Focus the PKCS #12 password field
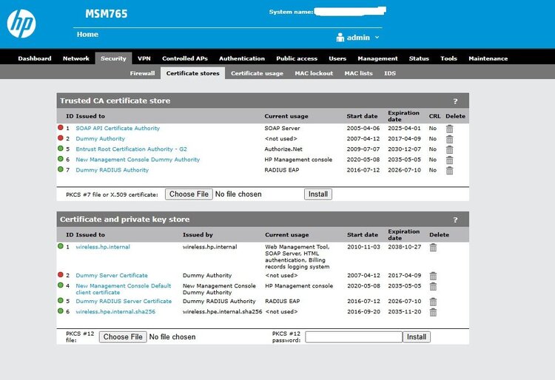The image size is (555, 380). 354,337
